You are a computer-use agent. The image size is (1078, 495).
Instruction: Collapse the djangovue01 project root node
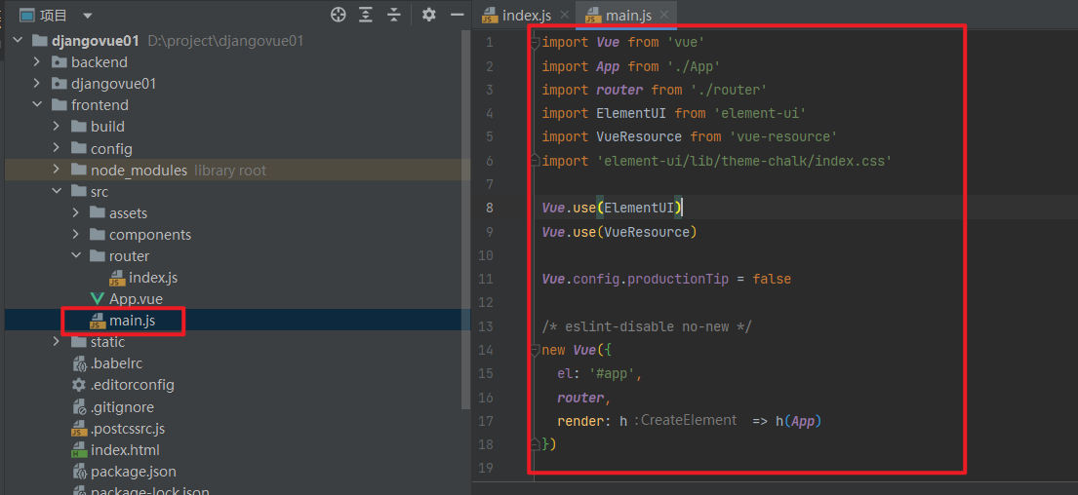pos(18,41)
